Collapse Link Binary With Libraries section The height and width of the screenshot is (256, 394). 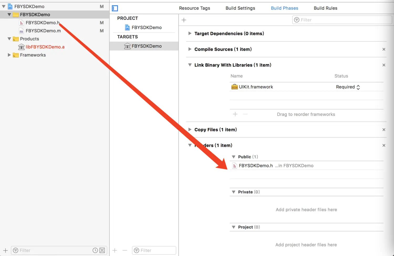click(190, 65)
